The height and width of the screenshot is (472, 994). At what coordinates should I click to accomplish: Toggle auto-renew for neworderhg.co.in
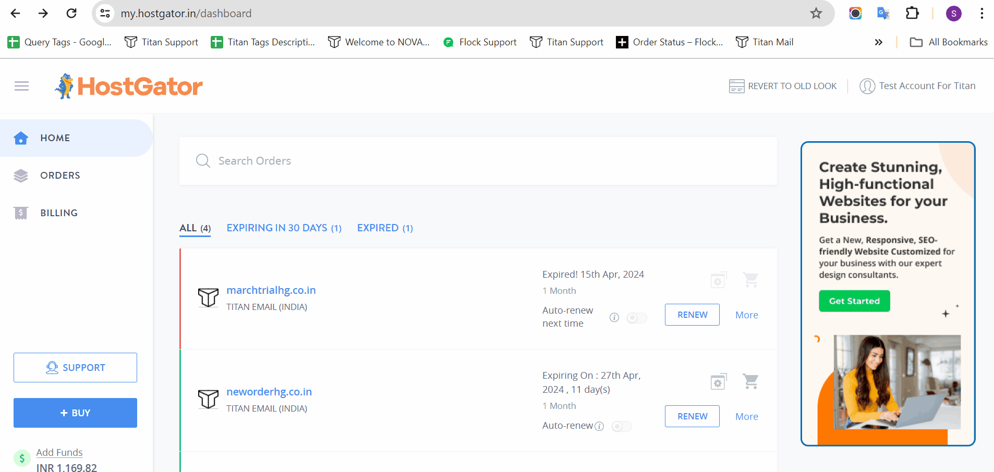(622, 427)
